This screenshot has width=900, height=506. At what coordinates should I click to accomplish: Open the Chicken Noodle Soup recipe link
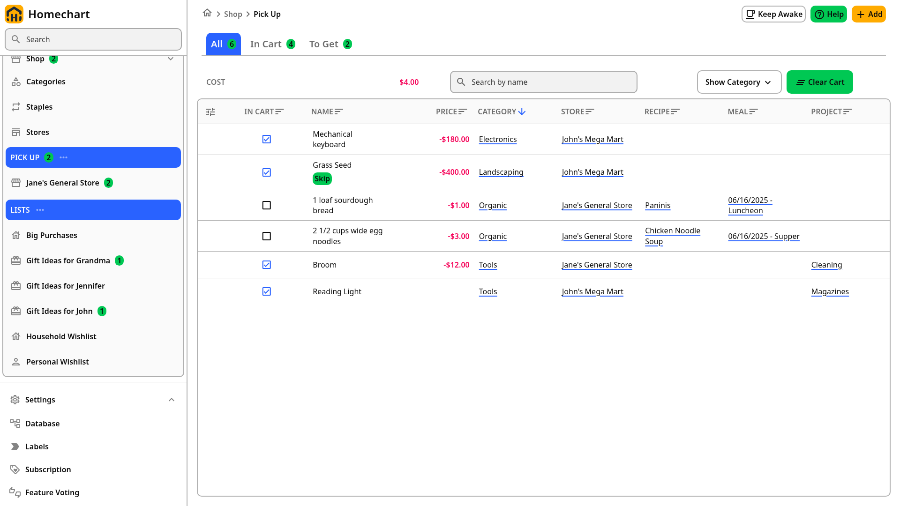click(673, 236)
